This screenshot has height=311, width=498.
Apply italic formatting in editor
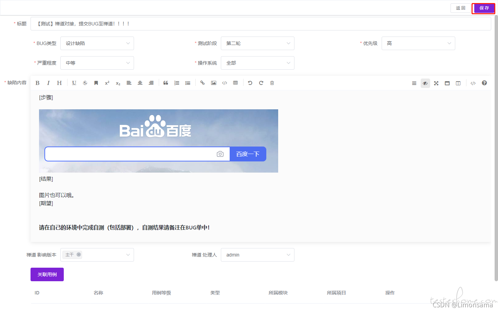(48, 83)
